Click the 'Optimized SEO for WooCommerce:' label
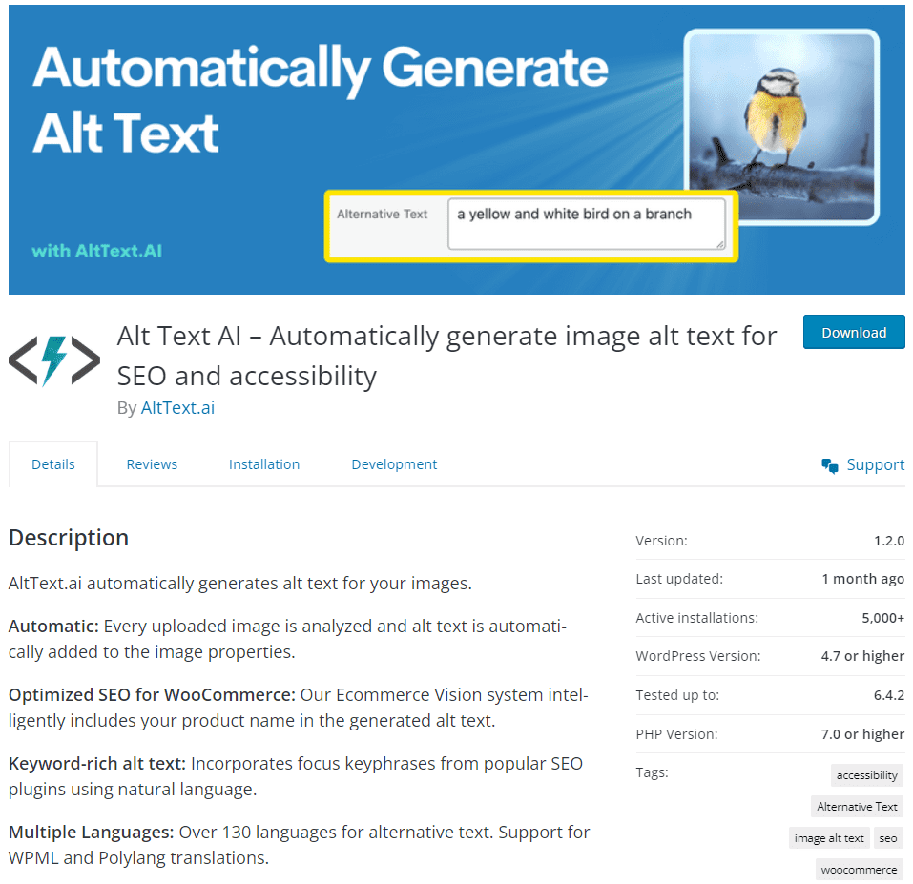 pyautogui.click(x=152, y=695)
